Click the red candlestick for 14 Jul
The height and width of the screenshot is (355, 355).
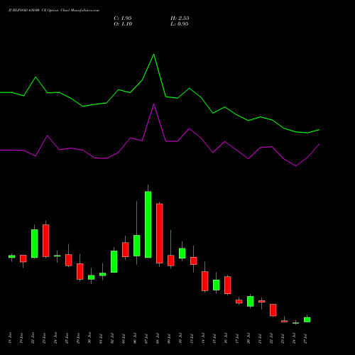click(x=205, y=281)
